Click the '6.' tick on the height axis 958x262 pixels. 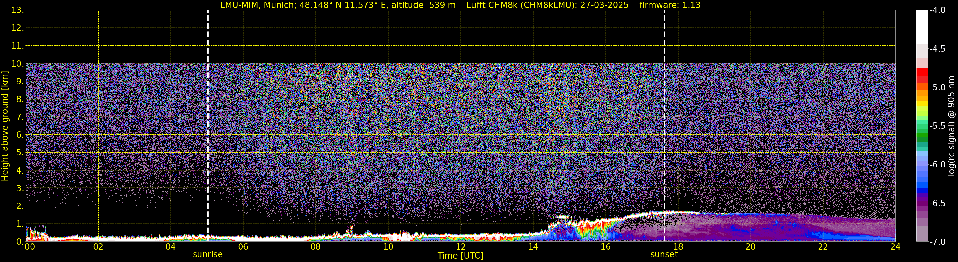20,135
